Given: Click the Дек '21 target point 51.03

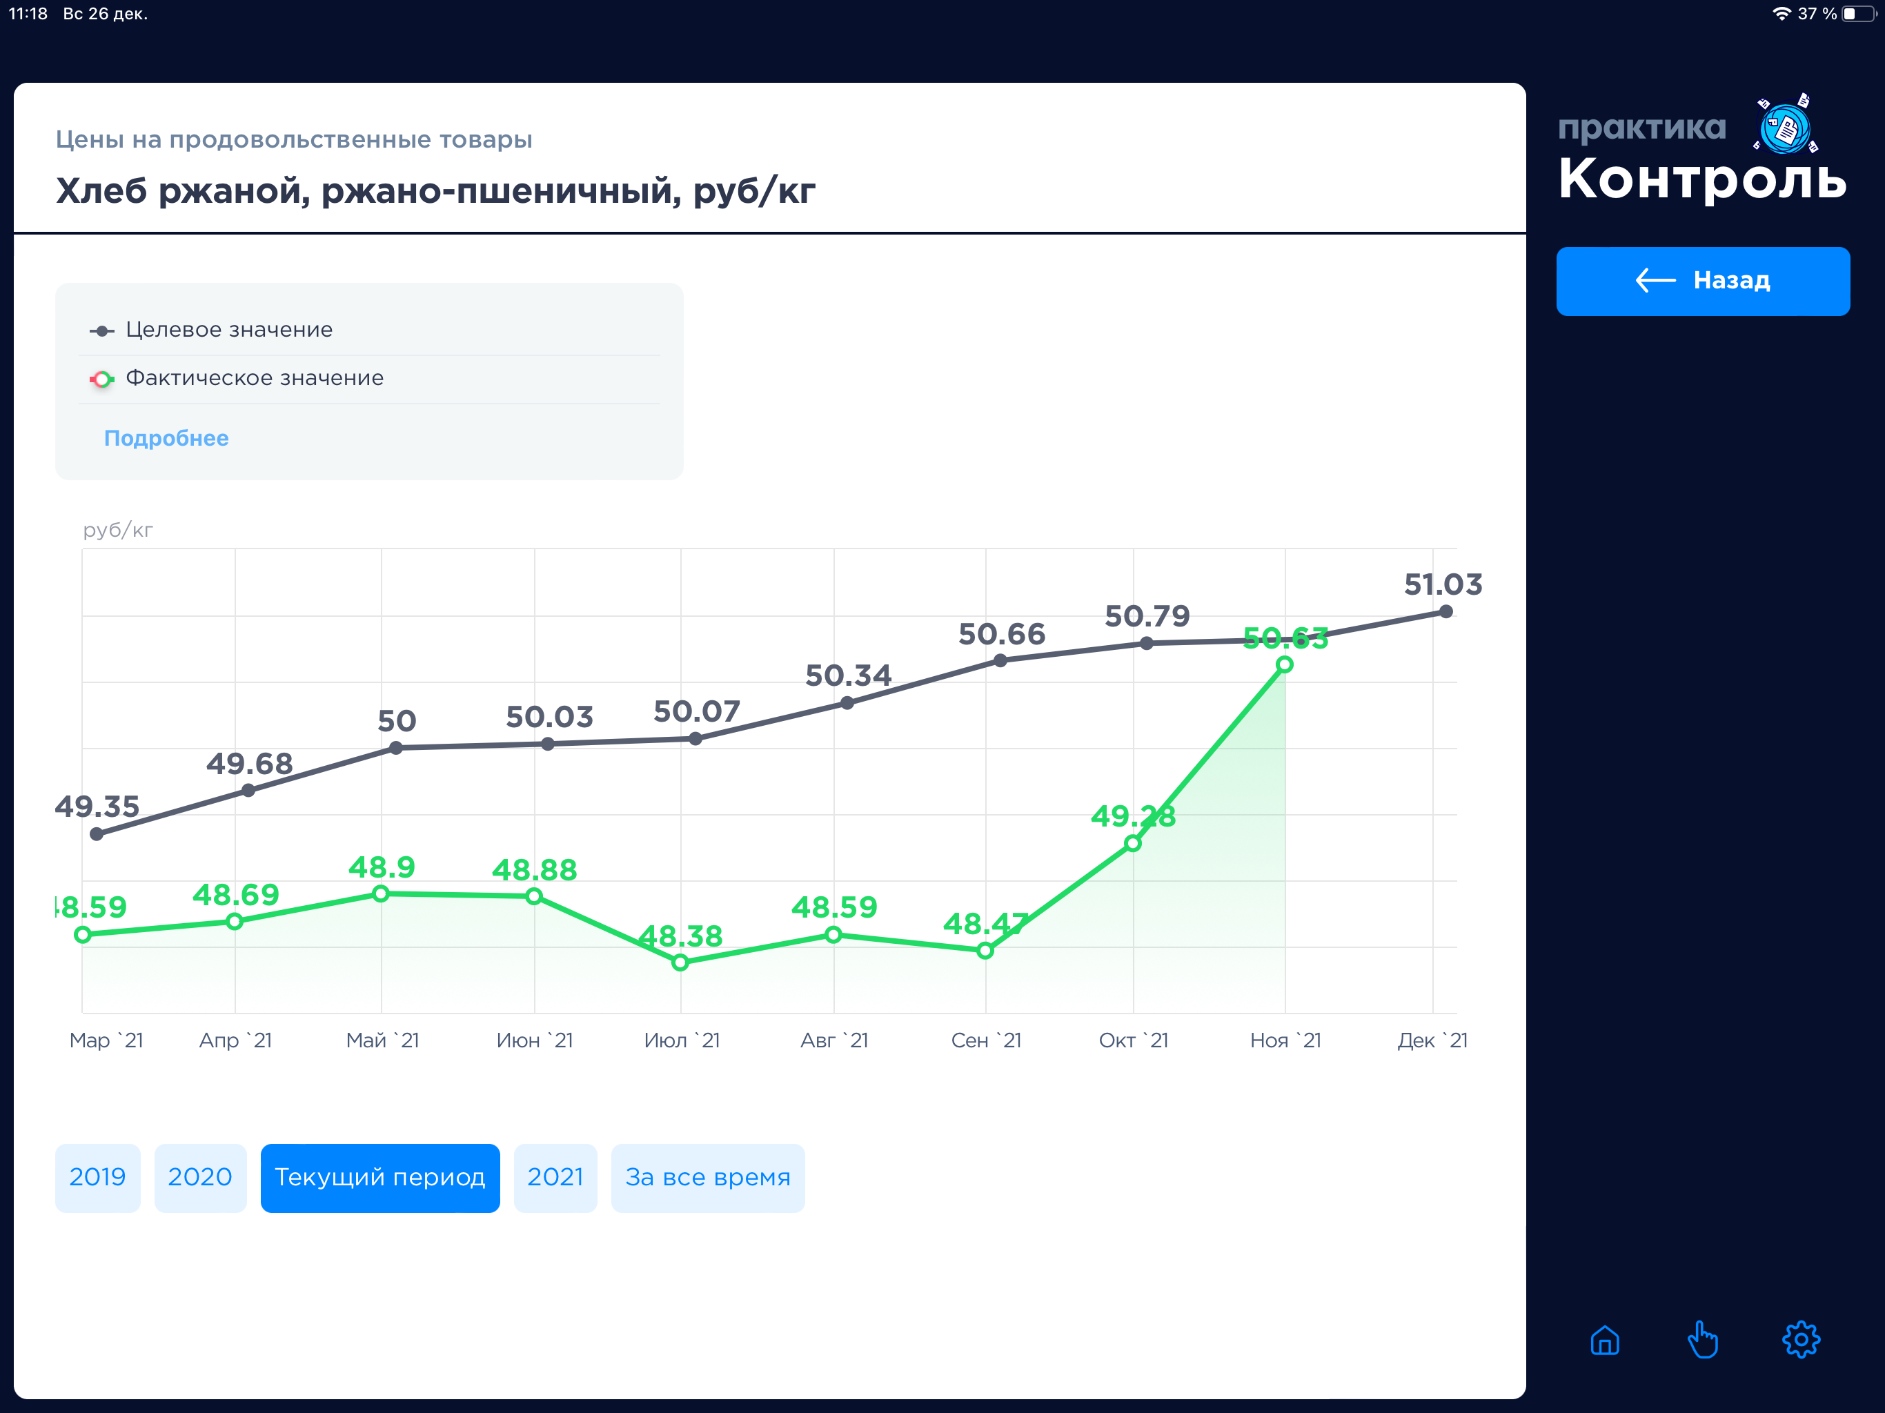Looking at the screenshot, I should tap(1445, 611).
